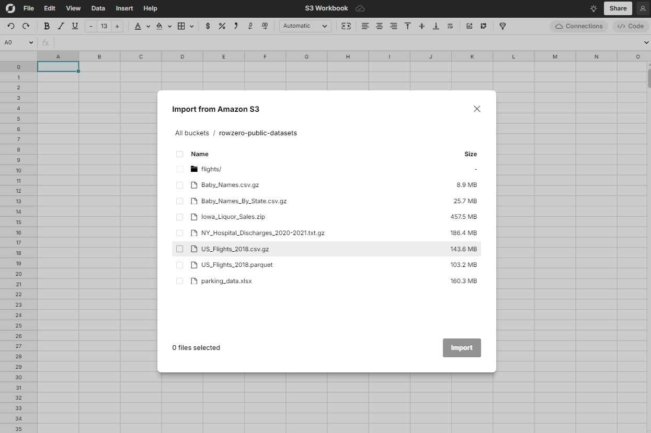Select the US_Flights_2018.csv.gz checkbox
651x433 pixels.
coord(179,249)
